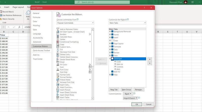Click the Decrease Font Size icon
Image resolution: width=202 pixels, height=112 pixels.
58,52
